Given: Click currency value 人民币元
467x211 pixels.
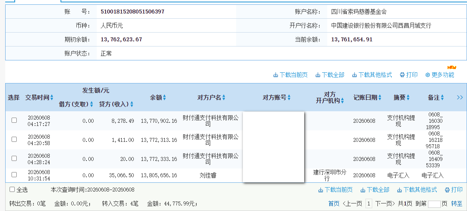Looking at the screenshot, I should (x=112, y=25).
